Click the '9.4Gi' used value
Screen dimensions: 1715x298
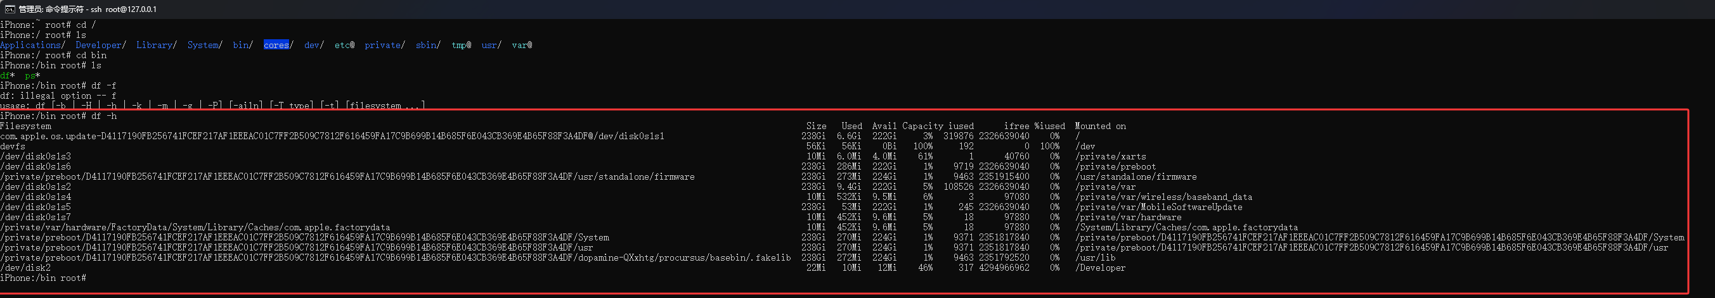[850, 187]
